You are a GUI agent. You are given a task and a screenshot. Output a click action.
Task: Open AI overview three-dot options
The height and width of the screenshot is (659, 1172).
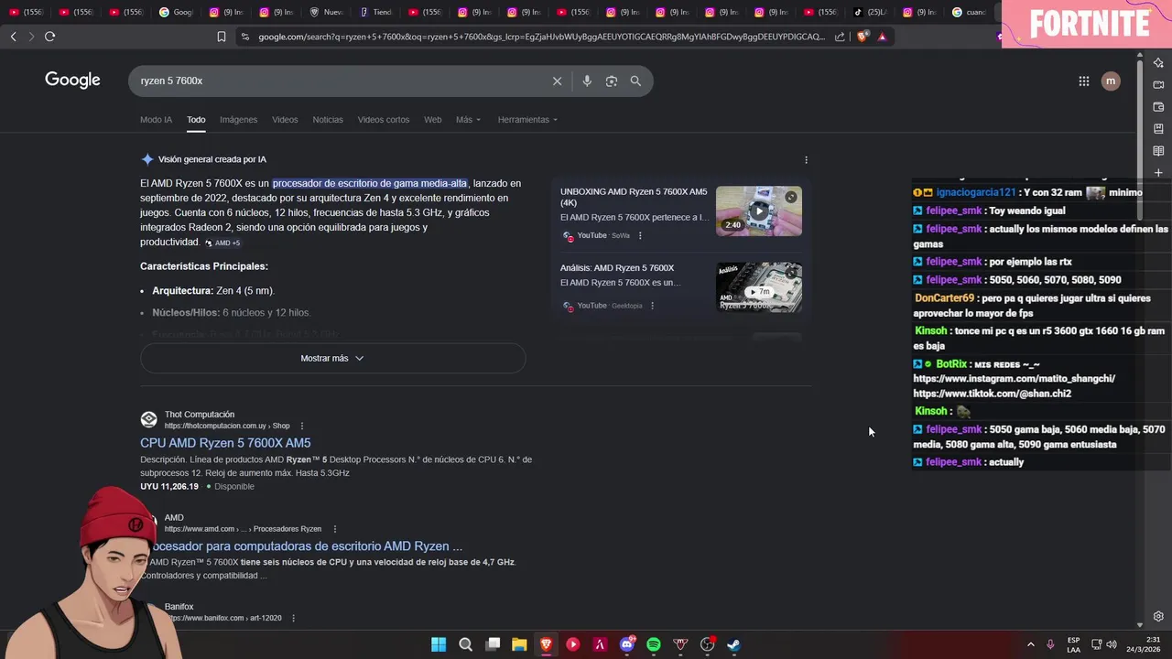[806, 159]
